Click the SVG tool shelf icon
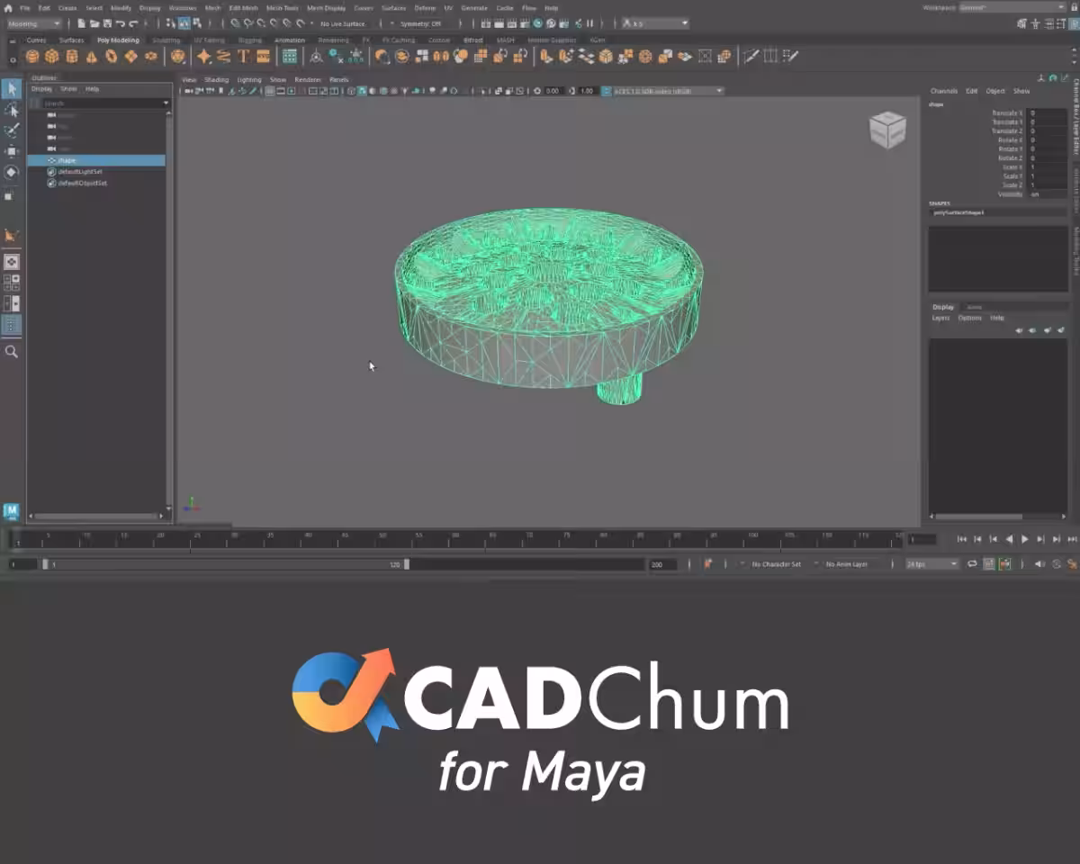This screenshot has width=1080, height=864. pyautogui.click(x=263, y=56)
